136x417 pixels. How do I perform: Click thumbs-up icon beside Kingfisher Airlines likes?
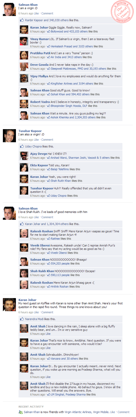[49, 84]
